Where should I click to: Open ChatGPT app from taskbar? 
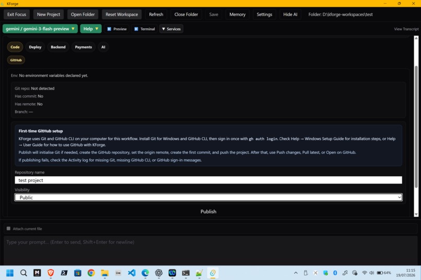click(x=159, y=273)
